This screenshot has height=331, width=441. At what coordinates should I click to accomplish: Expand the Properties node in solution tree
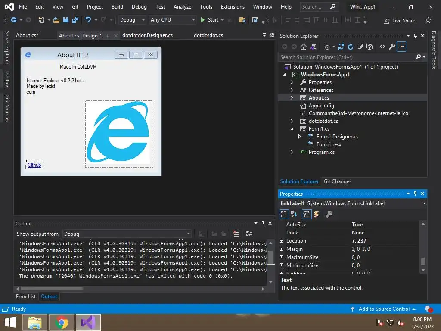(292, 82)
